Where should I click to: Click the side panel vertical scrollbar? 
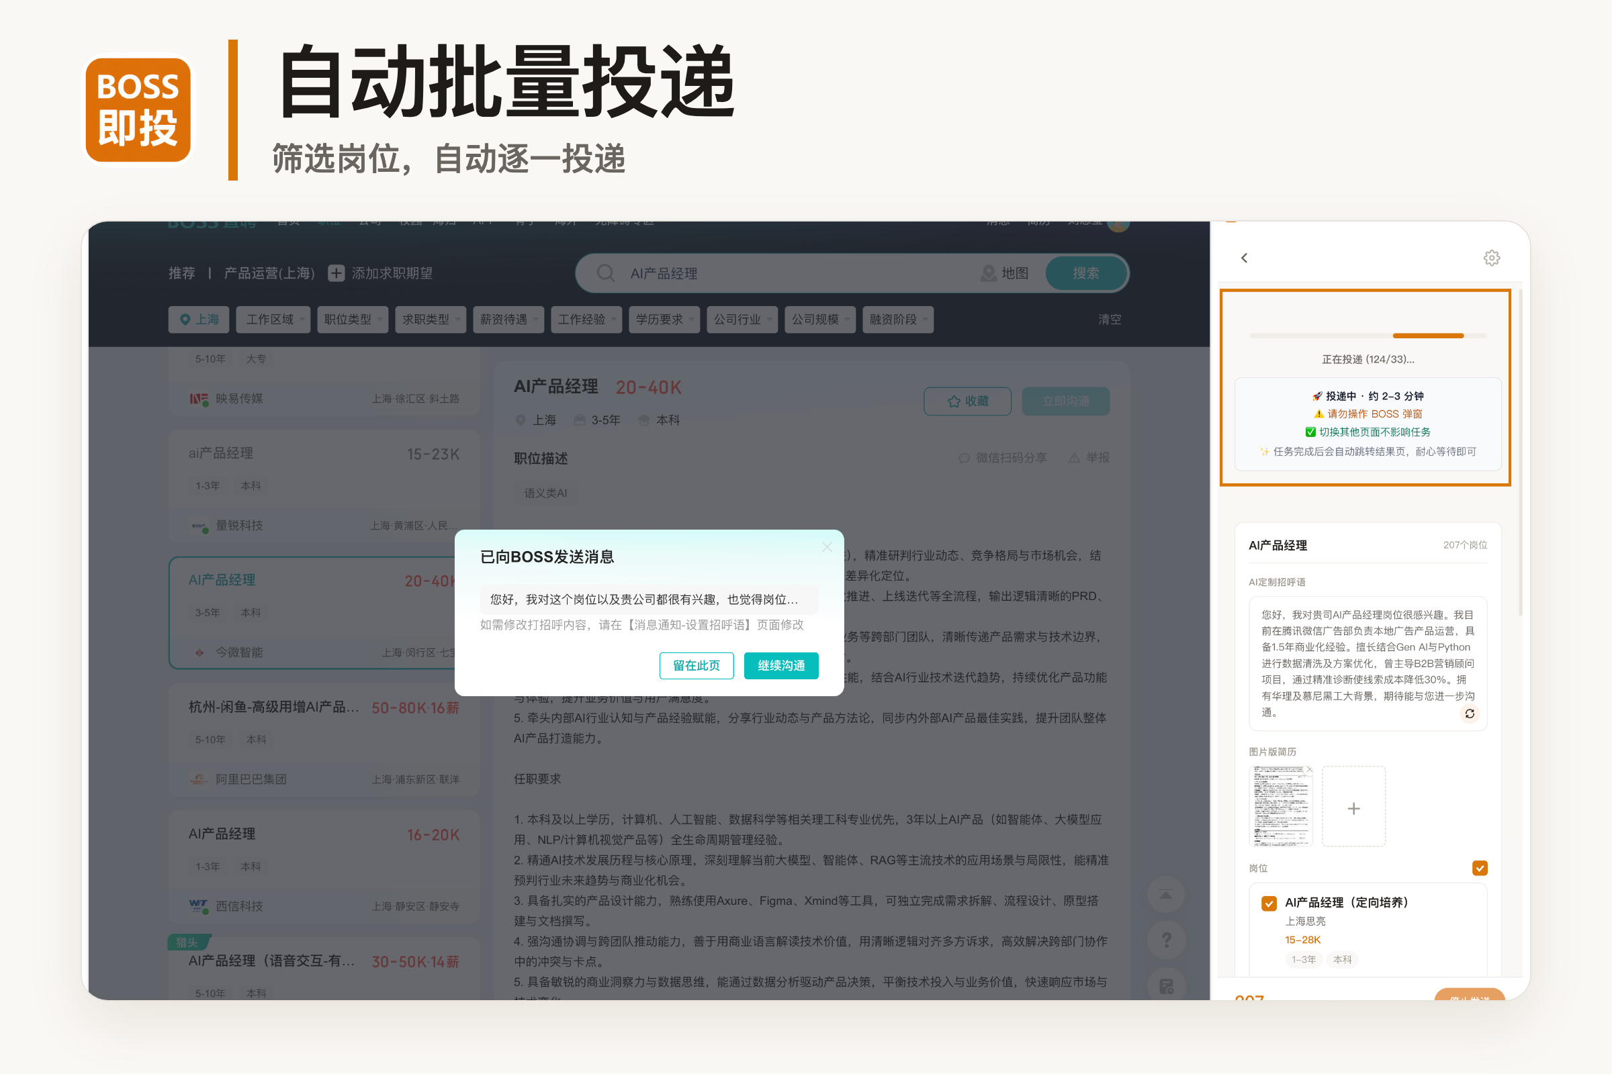[1520, 452]
